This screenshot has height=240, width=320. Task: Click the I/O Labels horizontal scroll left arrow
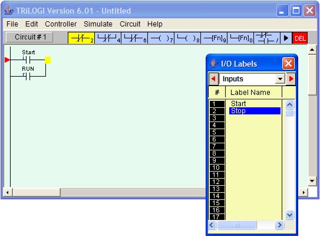click(212, 225)
